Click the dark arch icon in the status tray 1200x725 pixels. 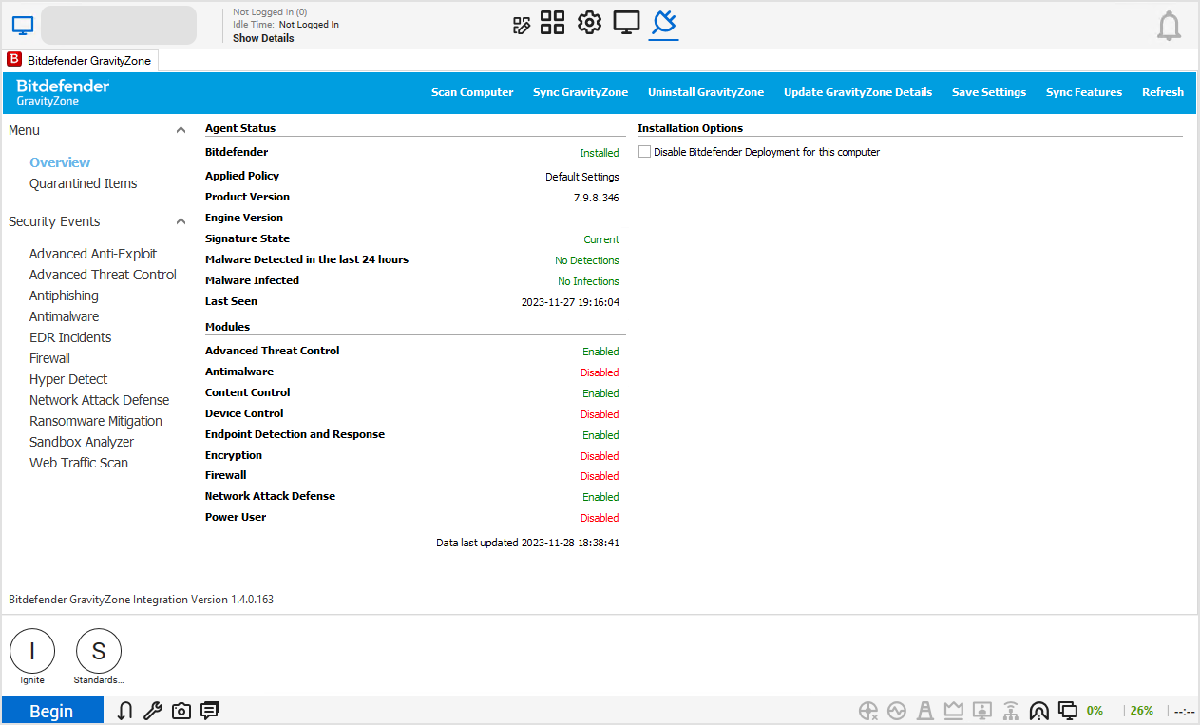point(1039,710)
